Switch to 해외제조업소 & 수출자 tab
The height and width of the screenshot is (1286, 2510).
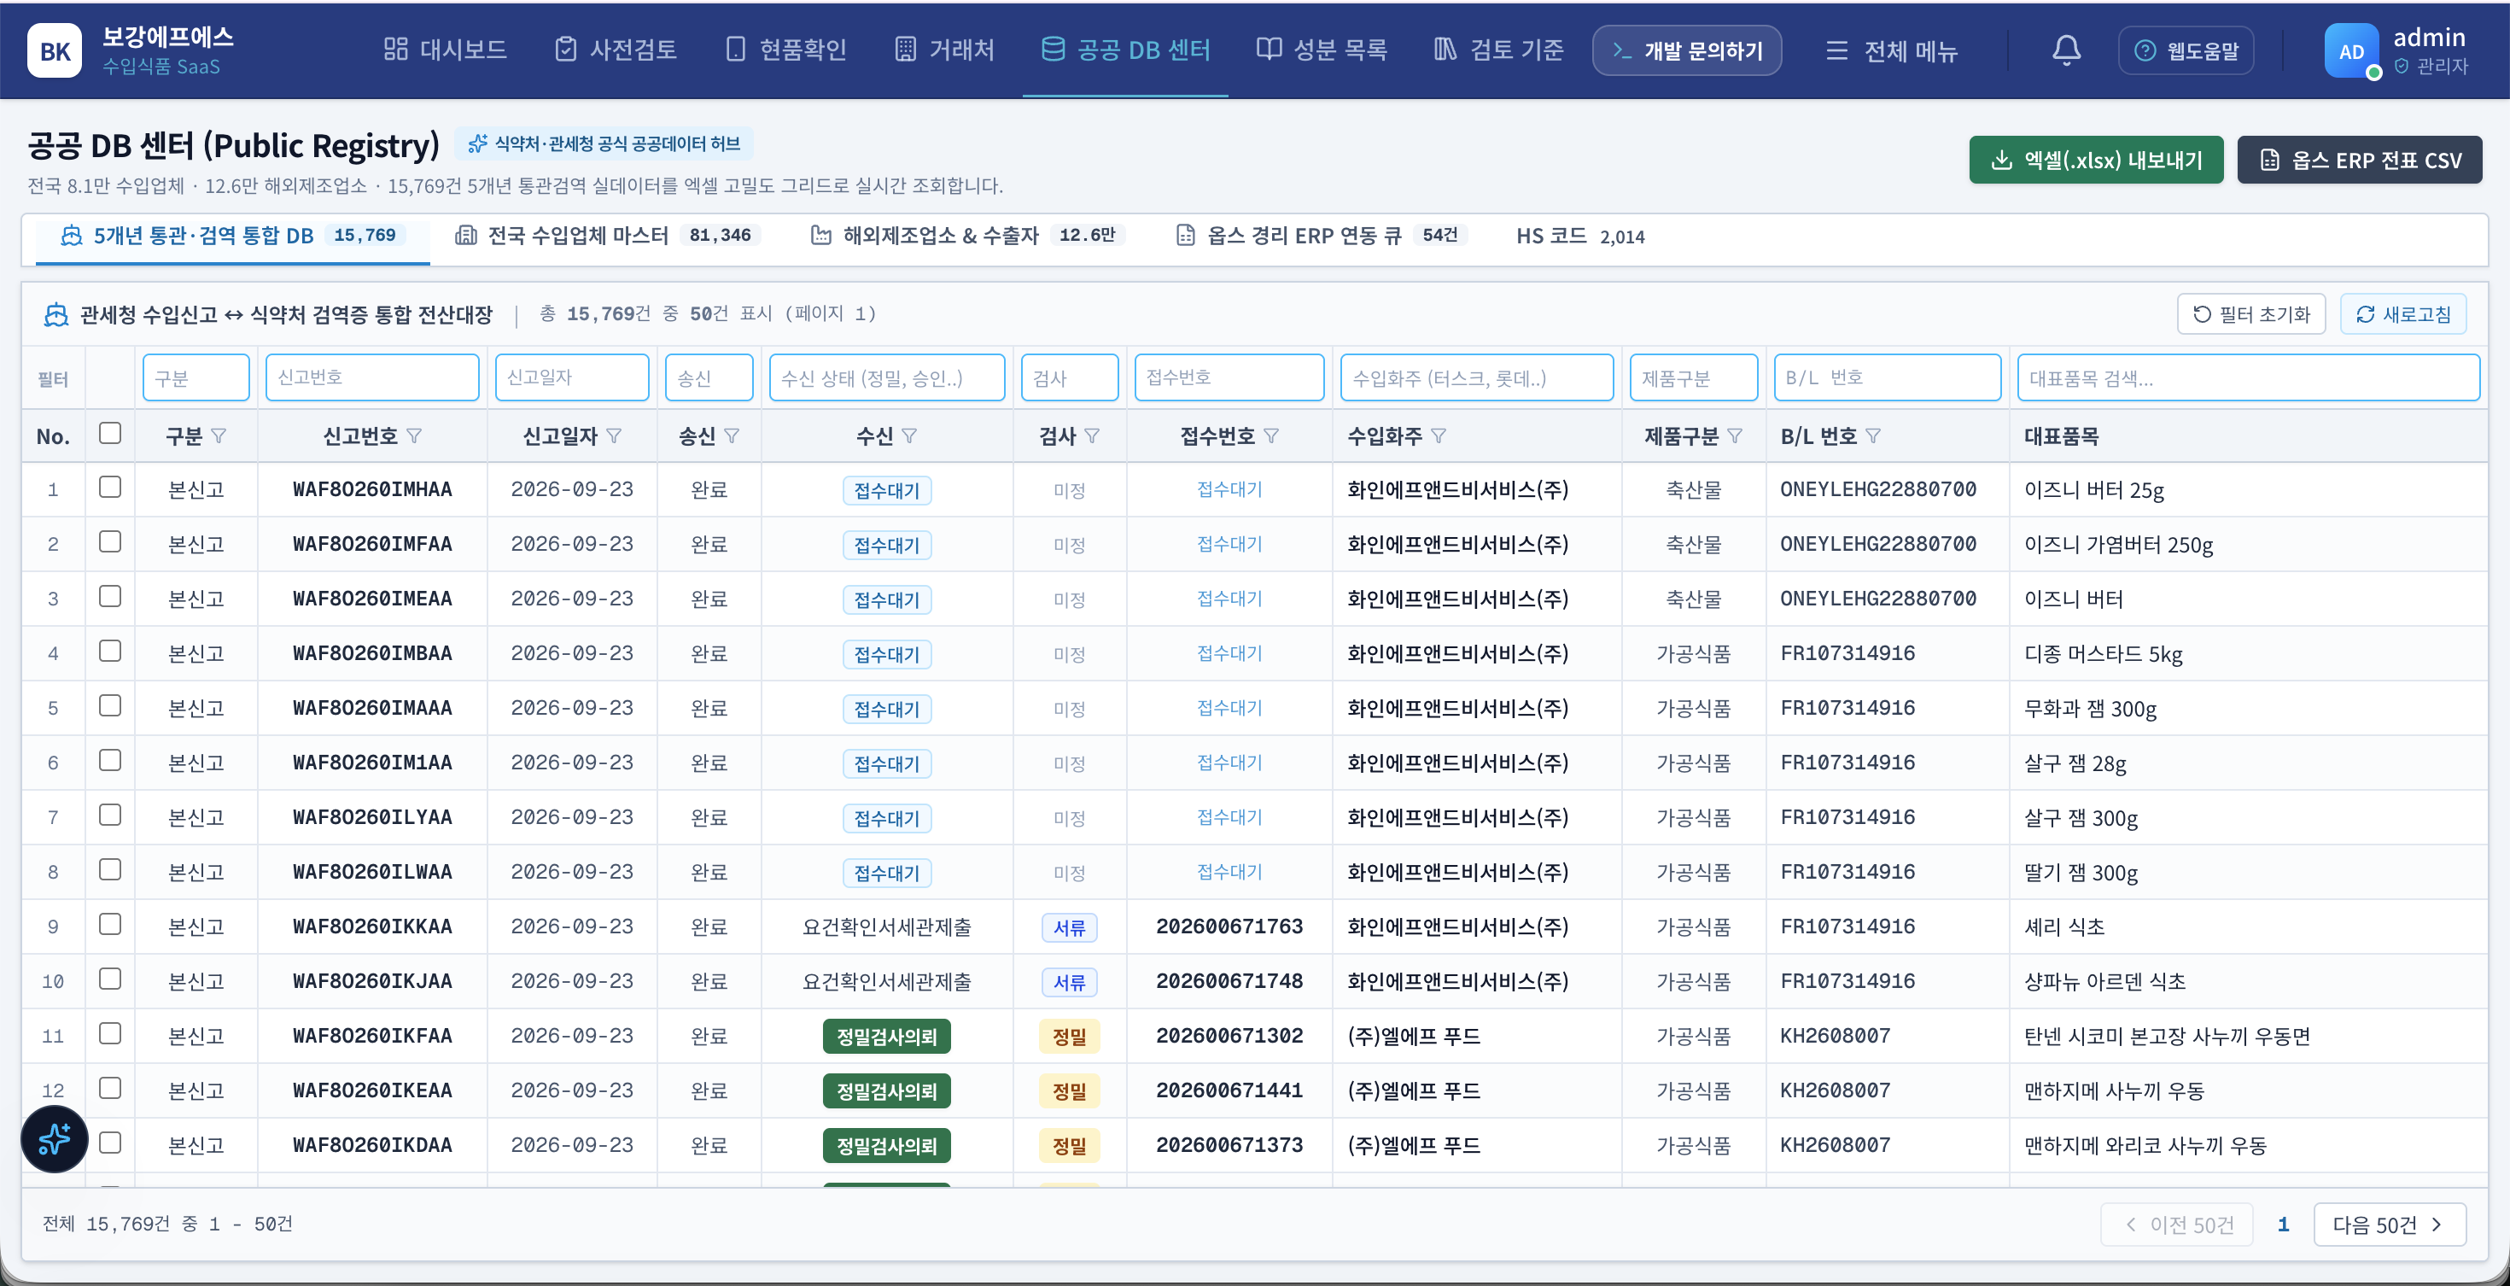(967, 236)
